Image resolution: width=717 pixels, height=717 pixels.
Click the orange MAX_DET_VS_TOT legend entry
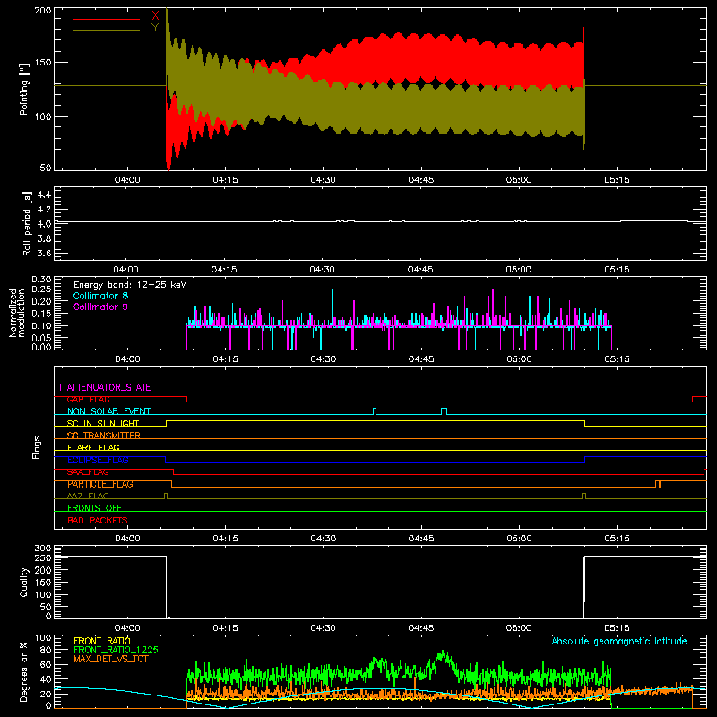111,659
